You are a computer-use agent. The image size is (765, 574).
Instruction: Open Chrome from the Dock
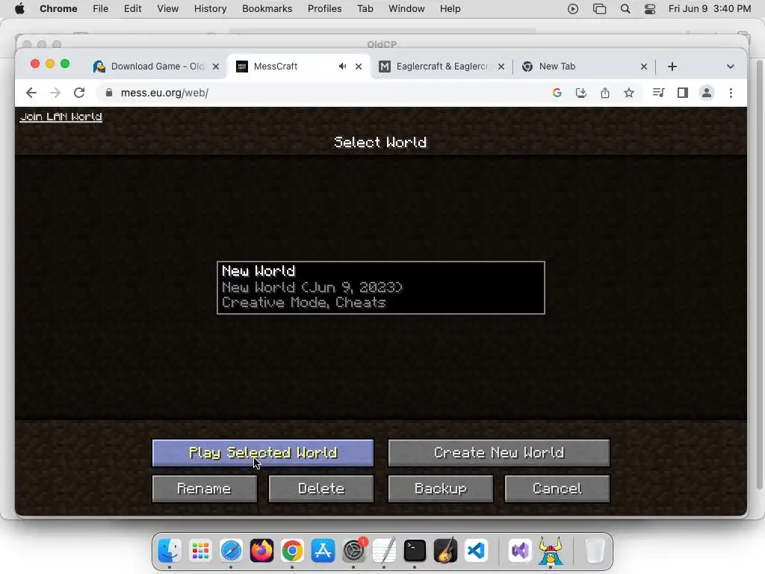pos(292,551)
